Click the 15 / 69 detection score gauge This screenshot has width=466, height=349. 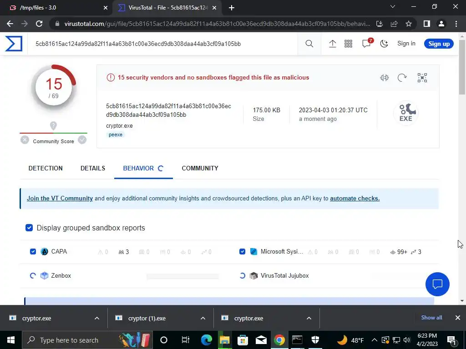pos(54,87)
